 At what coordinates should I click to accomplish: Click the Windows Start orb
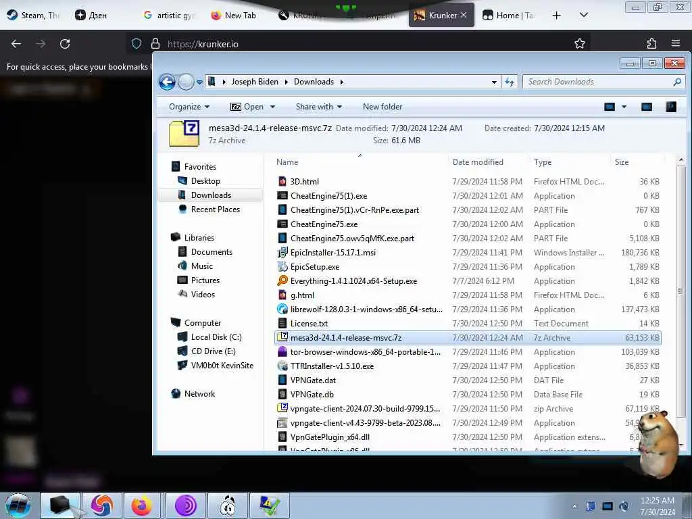[x=18, y=505]
